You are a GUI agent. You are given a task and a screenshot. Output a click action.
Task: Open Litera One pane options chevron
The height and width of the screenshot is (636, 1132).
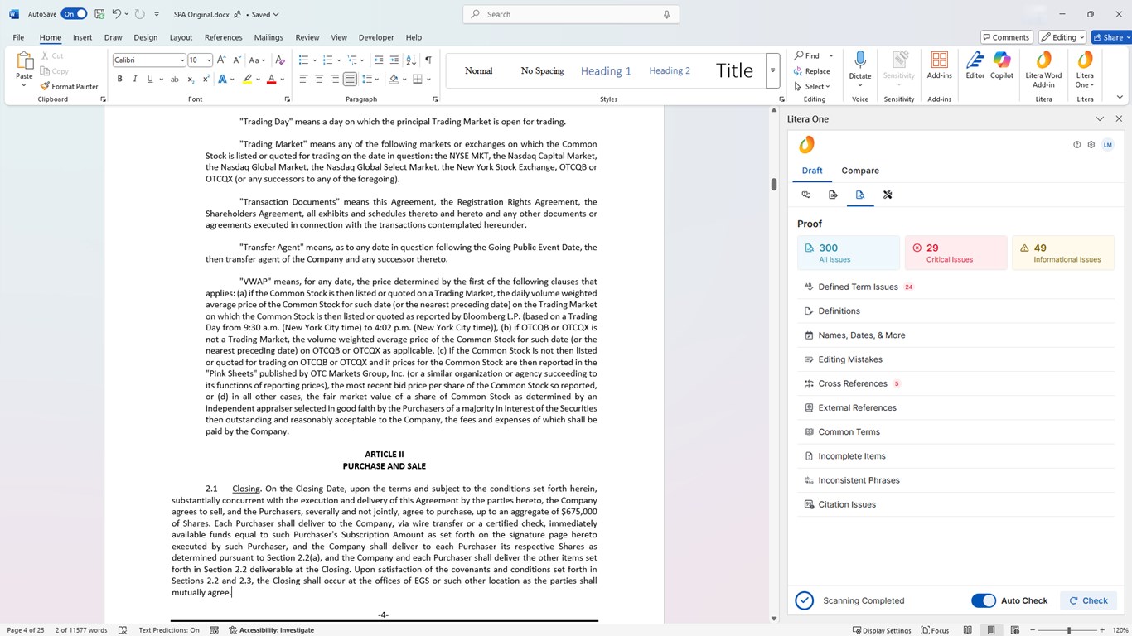click(1100, 119)
